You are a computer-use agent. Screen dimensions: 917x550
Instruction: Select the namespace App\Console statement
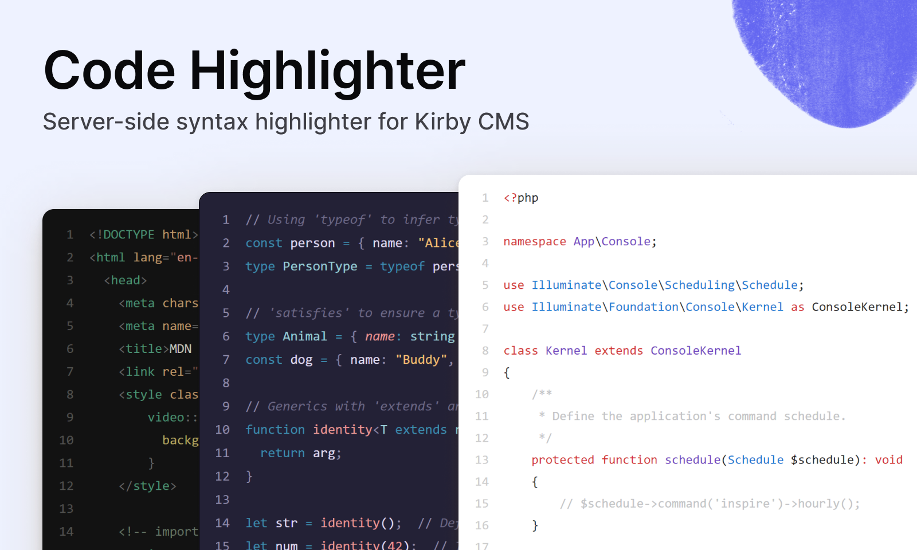(x=579, y=241)
